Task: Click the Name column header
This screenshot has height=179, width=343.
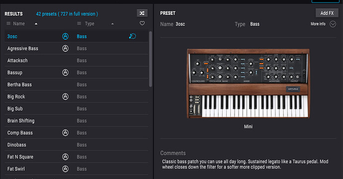Action: [x=19, y=24]
